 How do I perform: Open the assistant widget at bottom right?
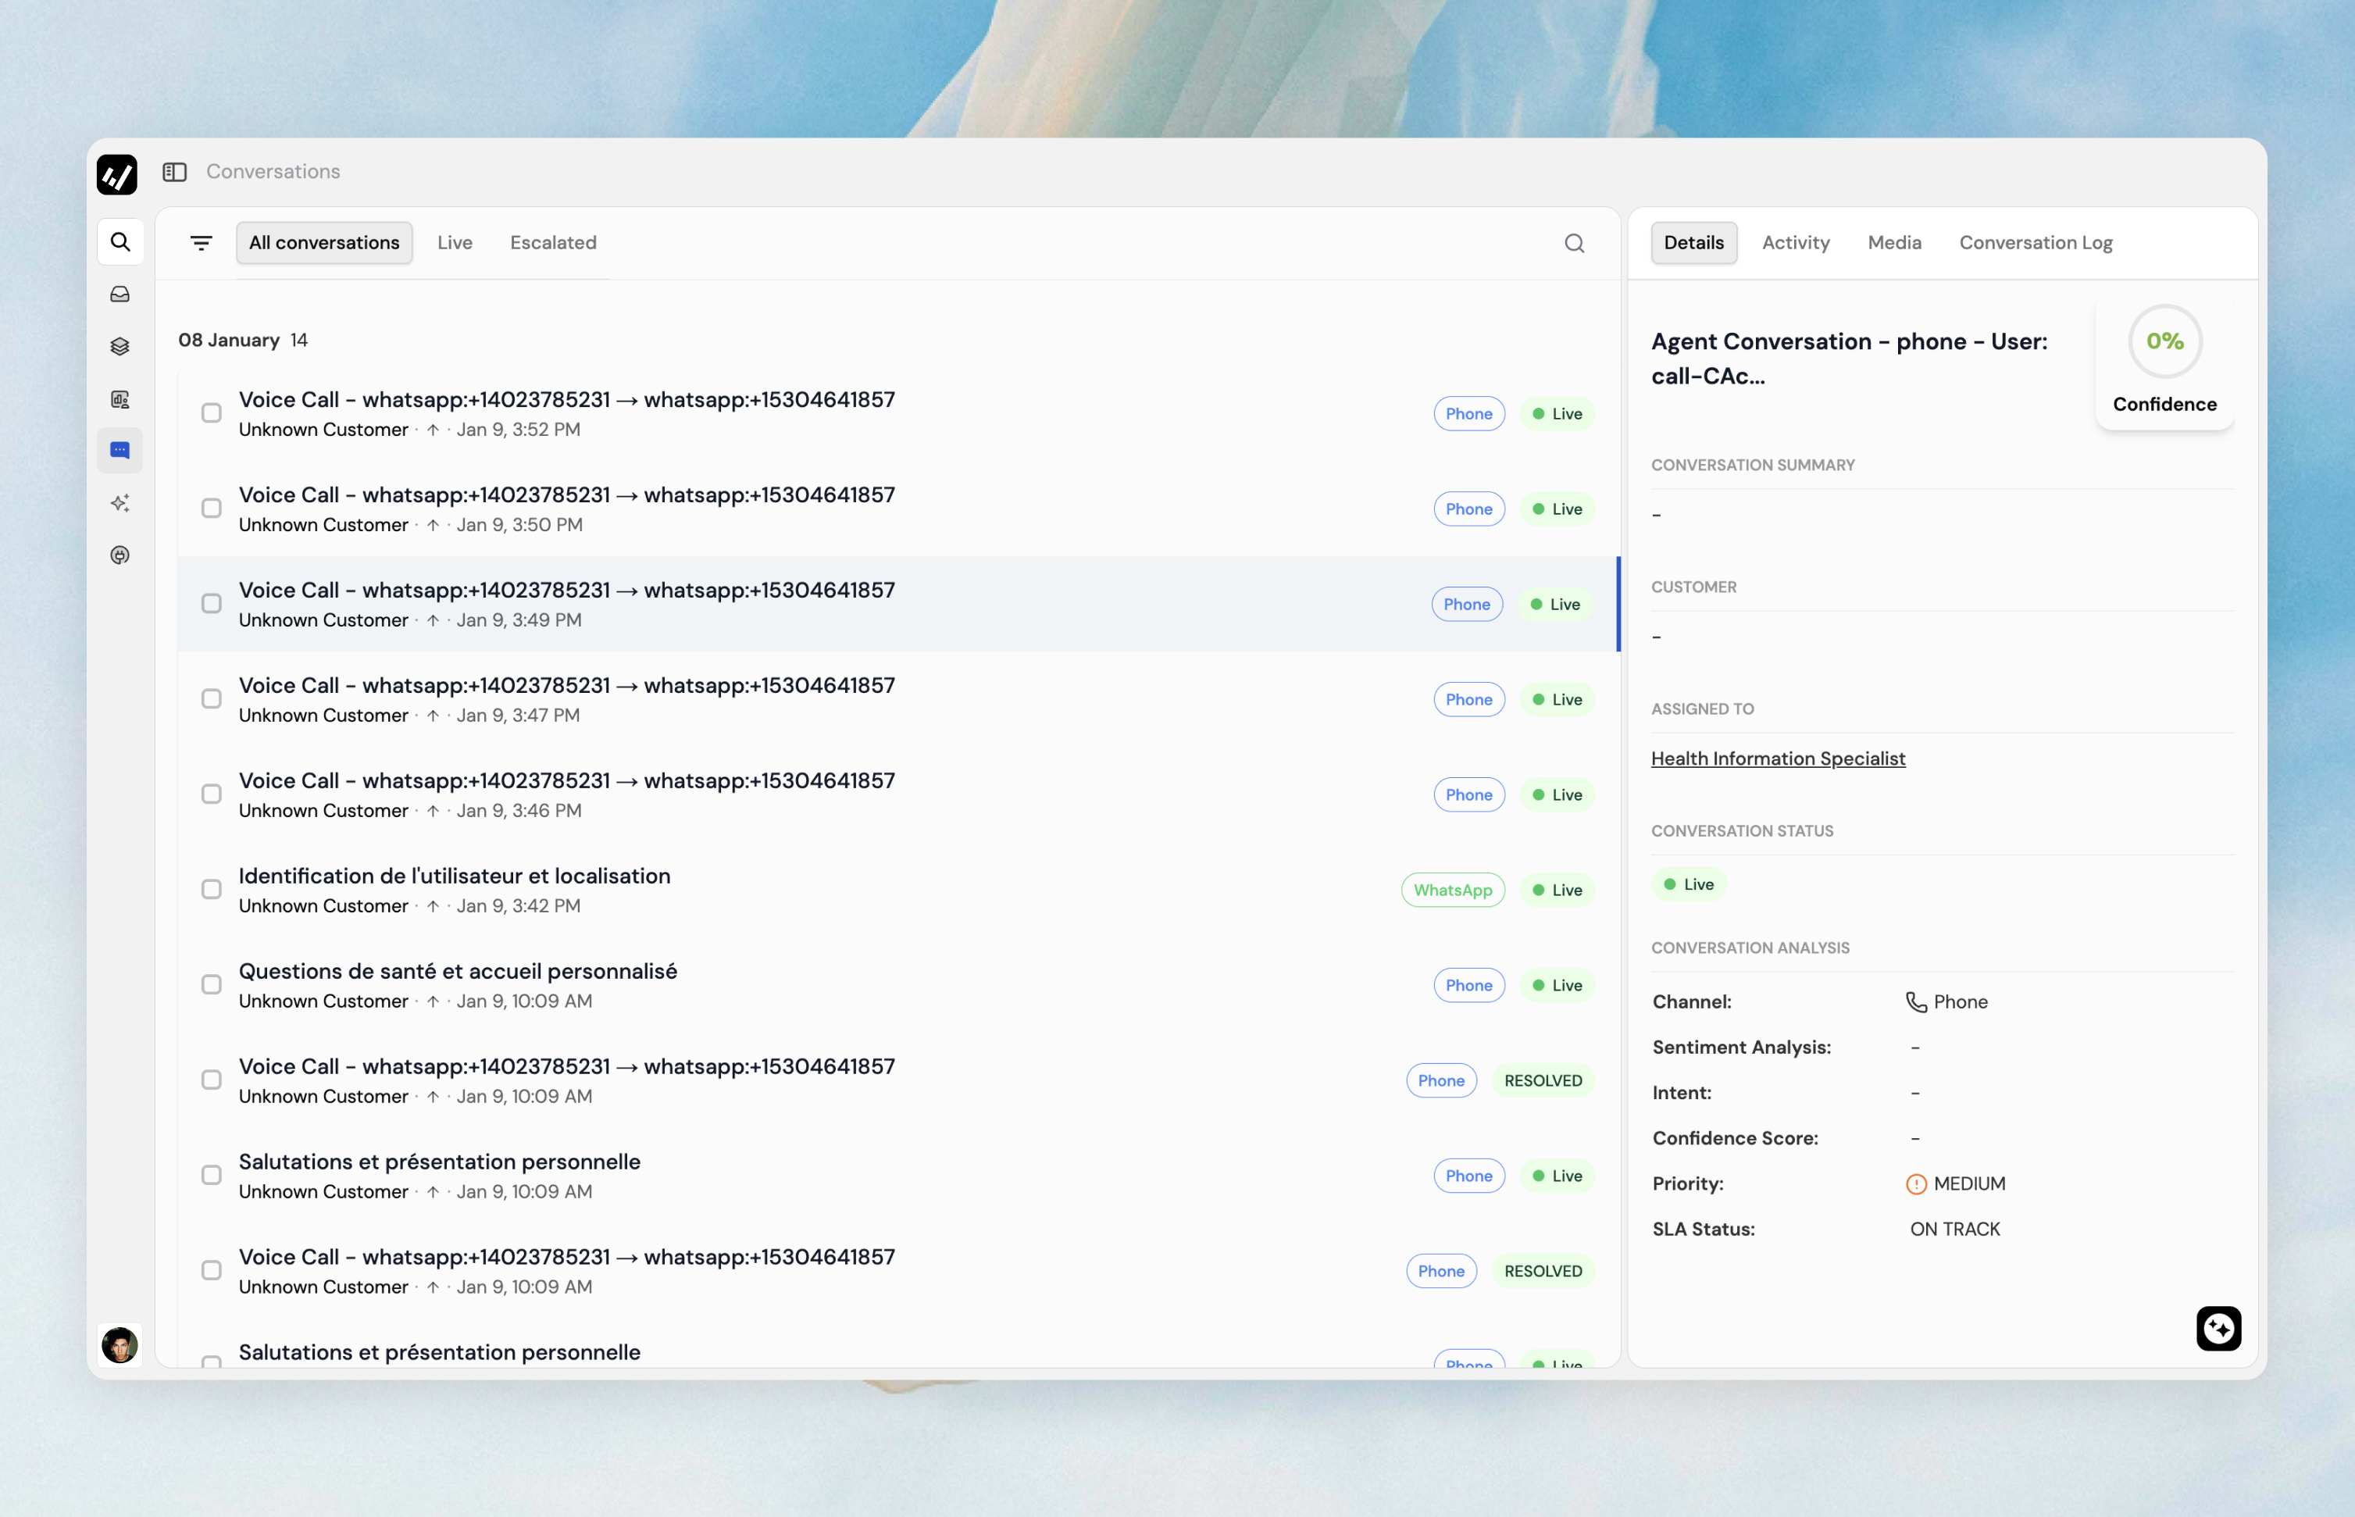(2218, 1329)
